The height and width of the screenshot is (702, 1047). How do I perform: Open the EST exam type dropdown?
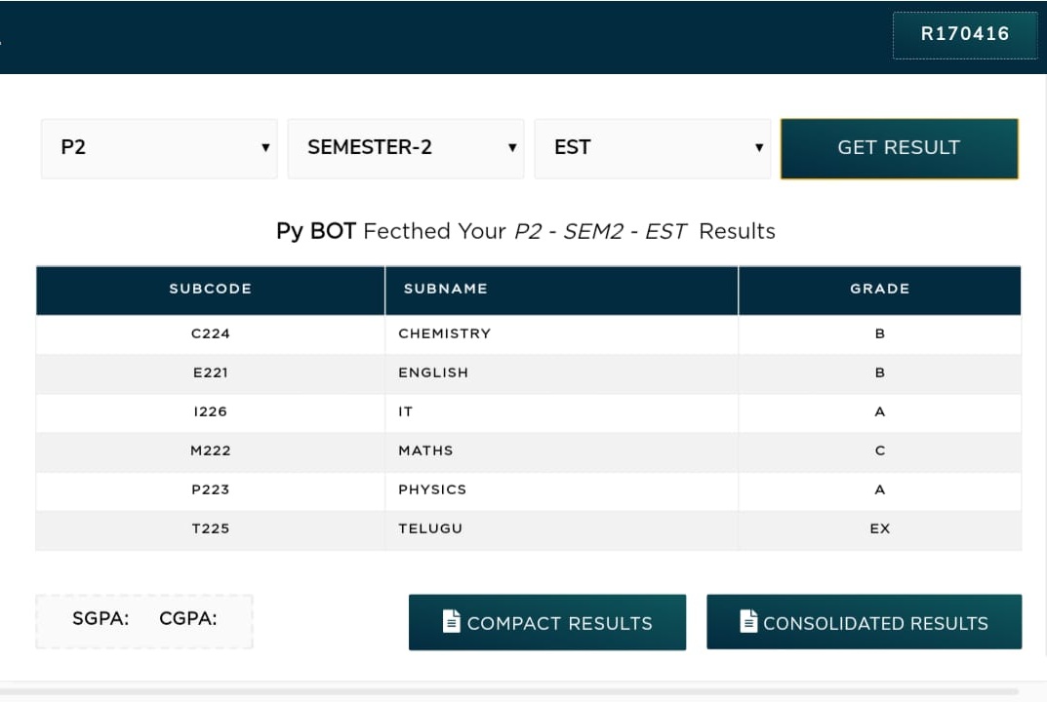pyautogui.click(x=653, y=148)
